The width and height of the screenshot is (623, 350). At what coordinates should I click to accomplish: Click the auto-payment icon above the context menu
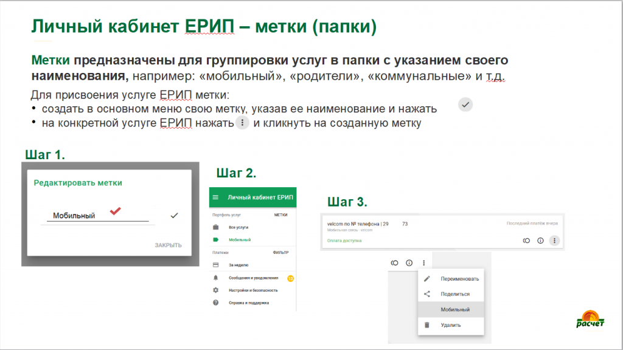point(394,262)
